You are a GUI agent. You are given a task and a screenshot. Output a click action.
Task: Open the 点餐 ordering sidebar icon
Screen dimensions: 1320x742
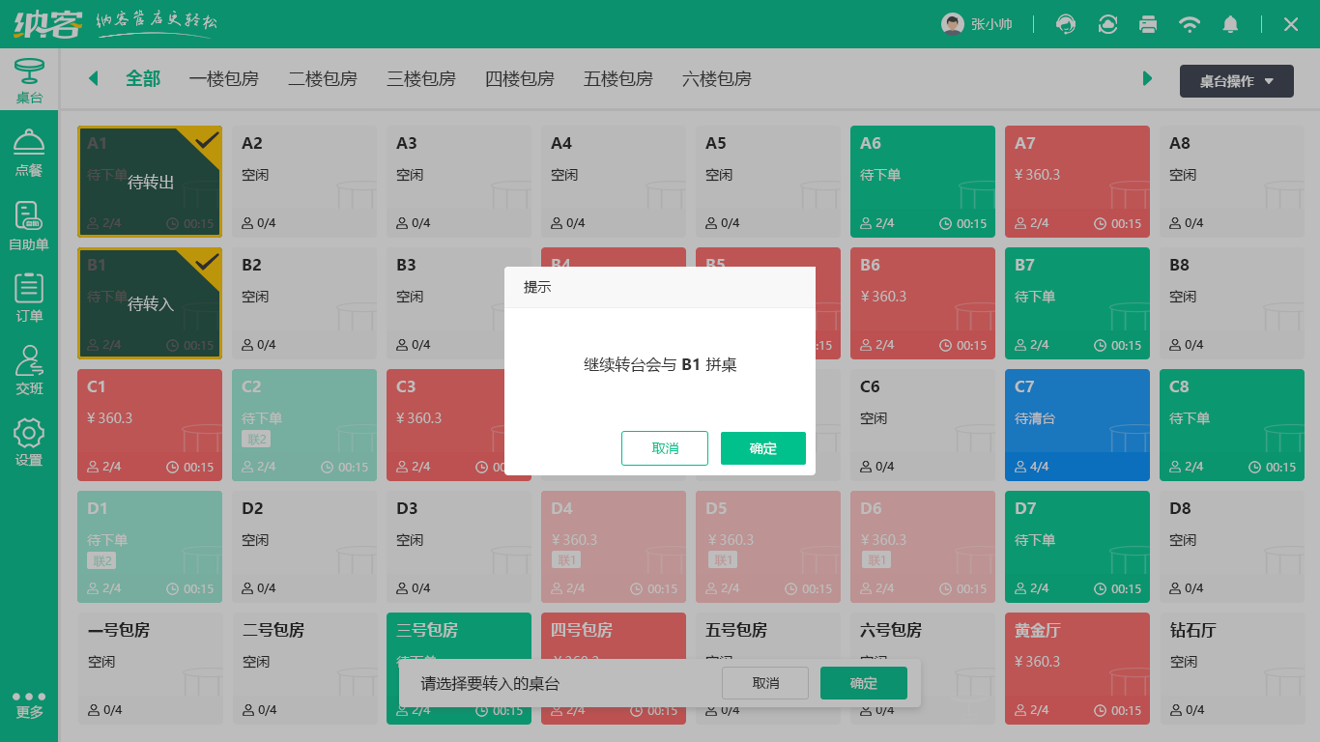point(29,153)
